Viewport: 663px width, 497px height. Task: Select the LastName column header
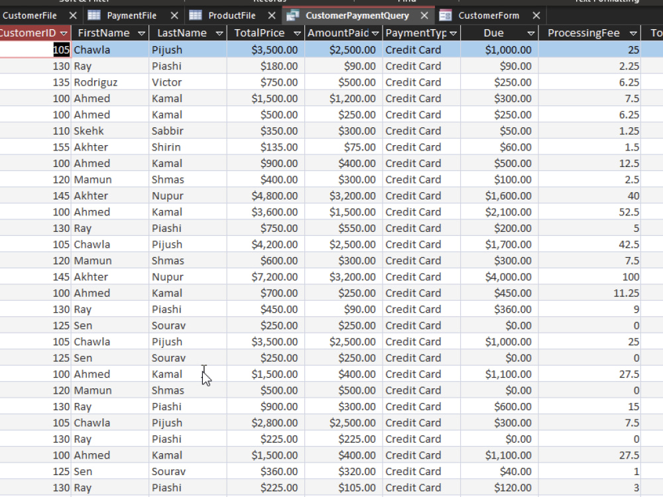[188, 33]
